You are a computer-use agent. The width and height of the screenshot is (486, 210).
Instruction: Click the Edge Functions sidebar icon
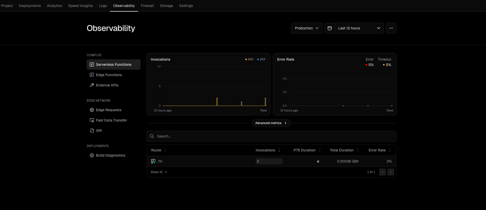pyautogui.click(x=92, y=75)
